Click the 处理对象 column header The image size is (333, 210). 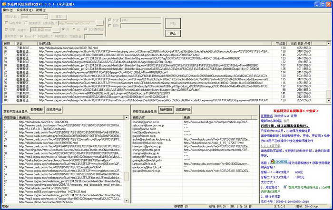click(x=155, y=44)
